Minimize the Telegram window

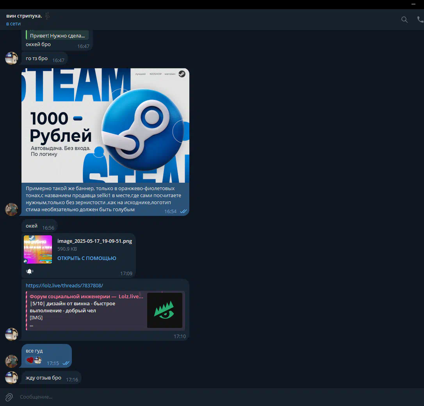point(413,4)
